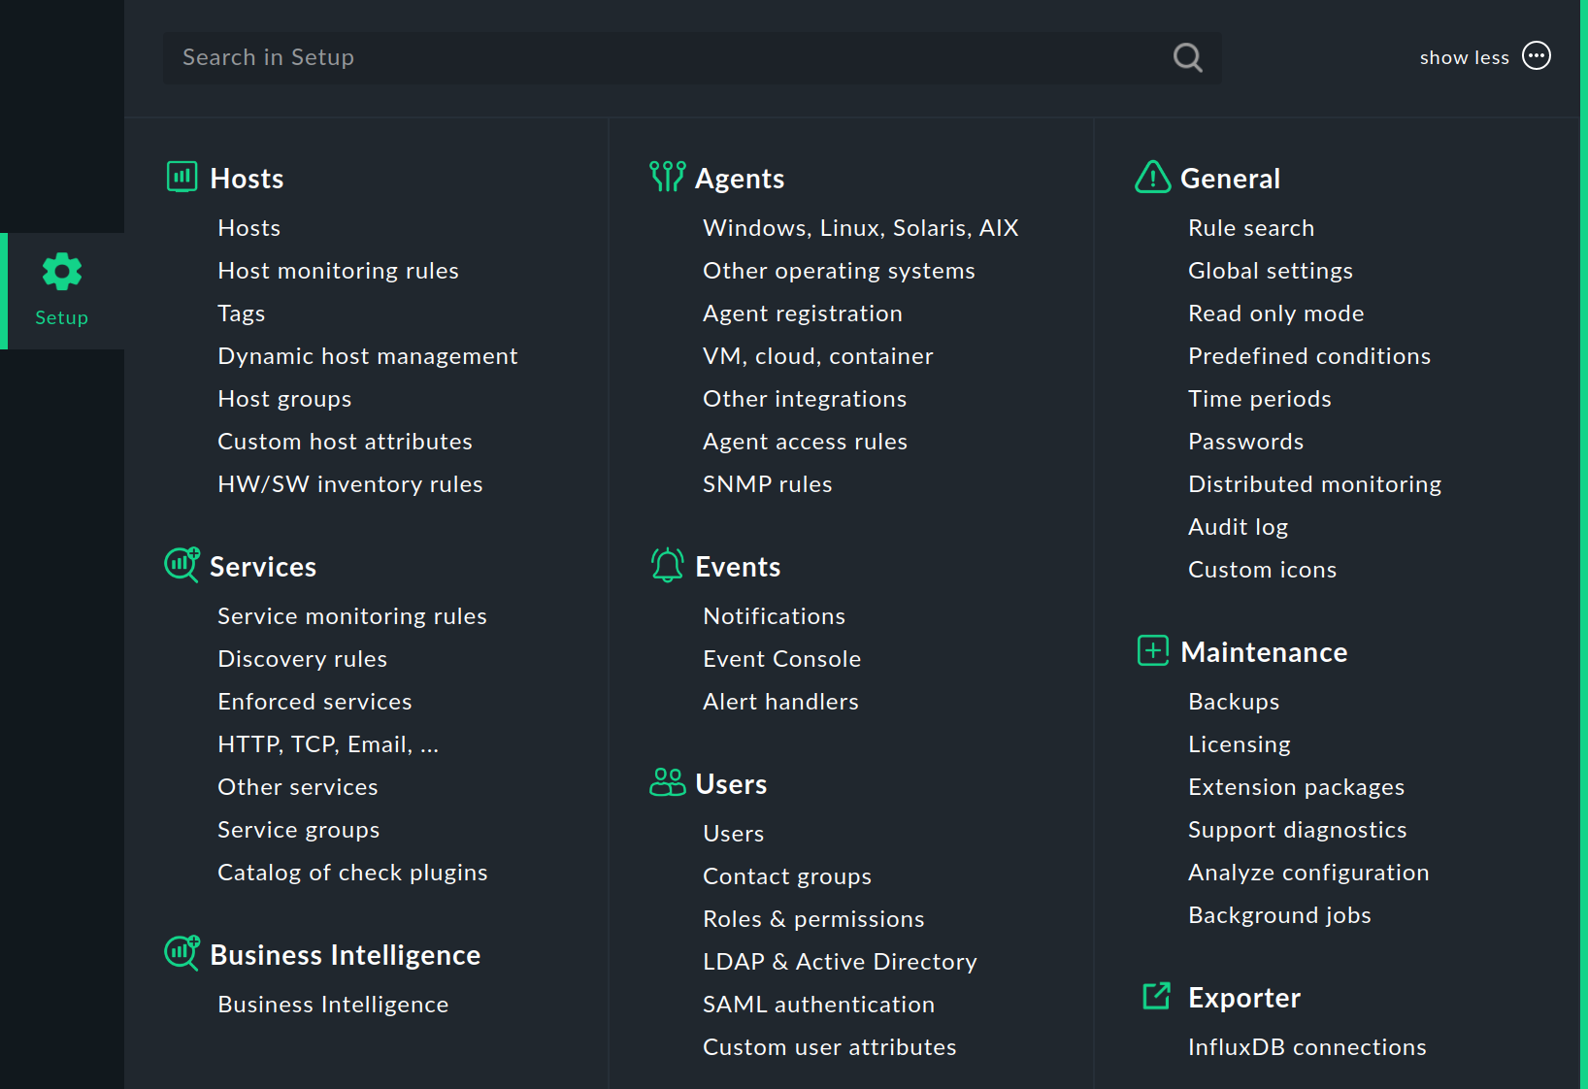Open Catalog of check plugins
The height and width of the screenshot is (1089, 1588).
pos(353,873)
